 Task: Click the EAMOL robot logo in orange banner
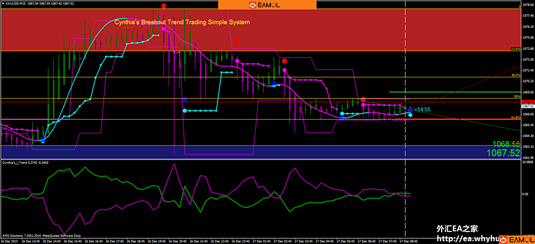point(253,5)
